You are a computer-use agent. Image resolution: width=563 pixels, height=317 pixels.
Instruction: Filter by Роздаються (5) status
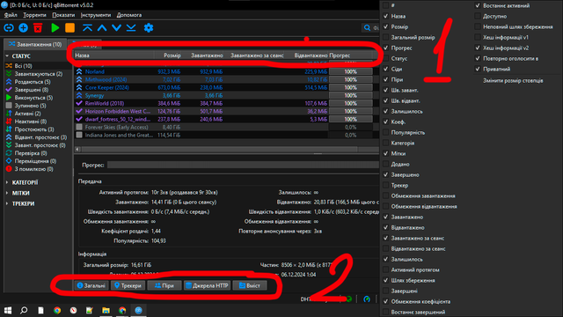[33, 82]
